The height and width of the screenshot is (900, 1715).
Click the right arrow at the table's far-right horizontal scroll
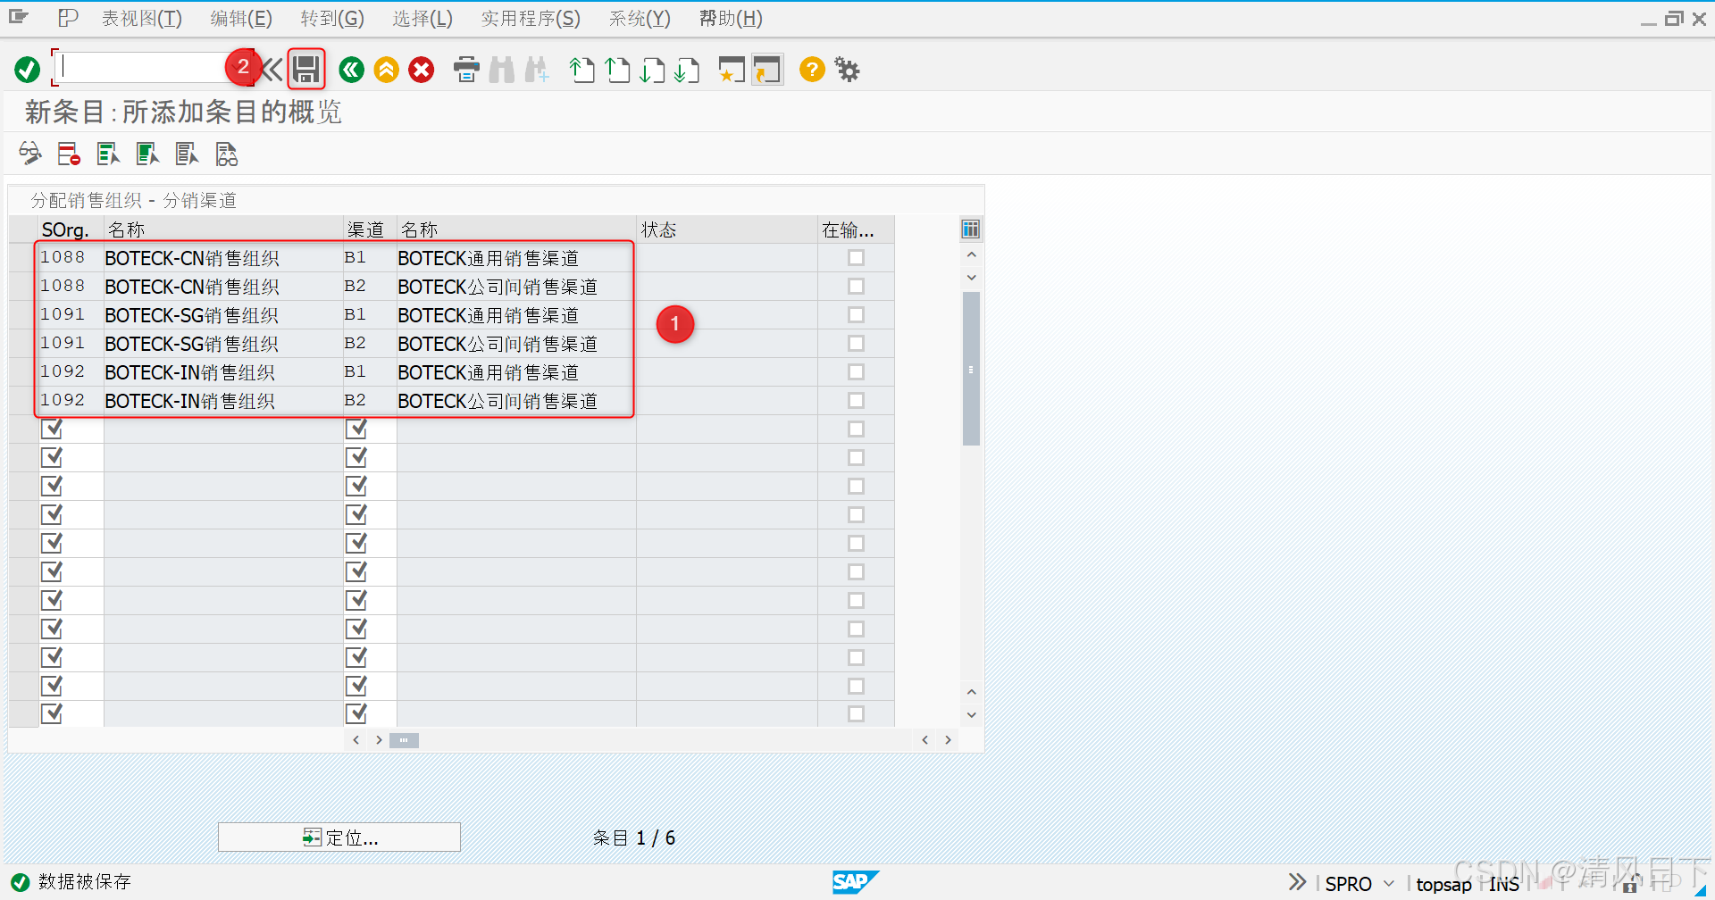948,740
